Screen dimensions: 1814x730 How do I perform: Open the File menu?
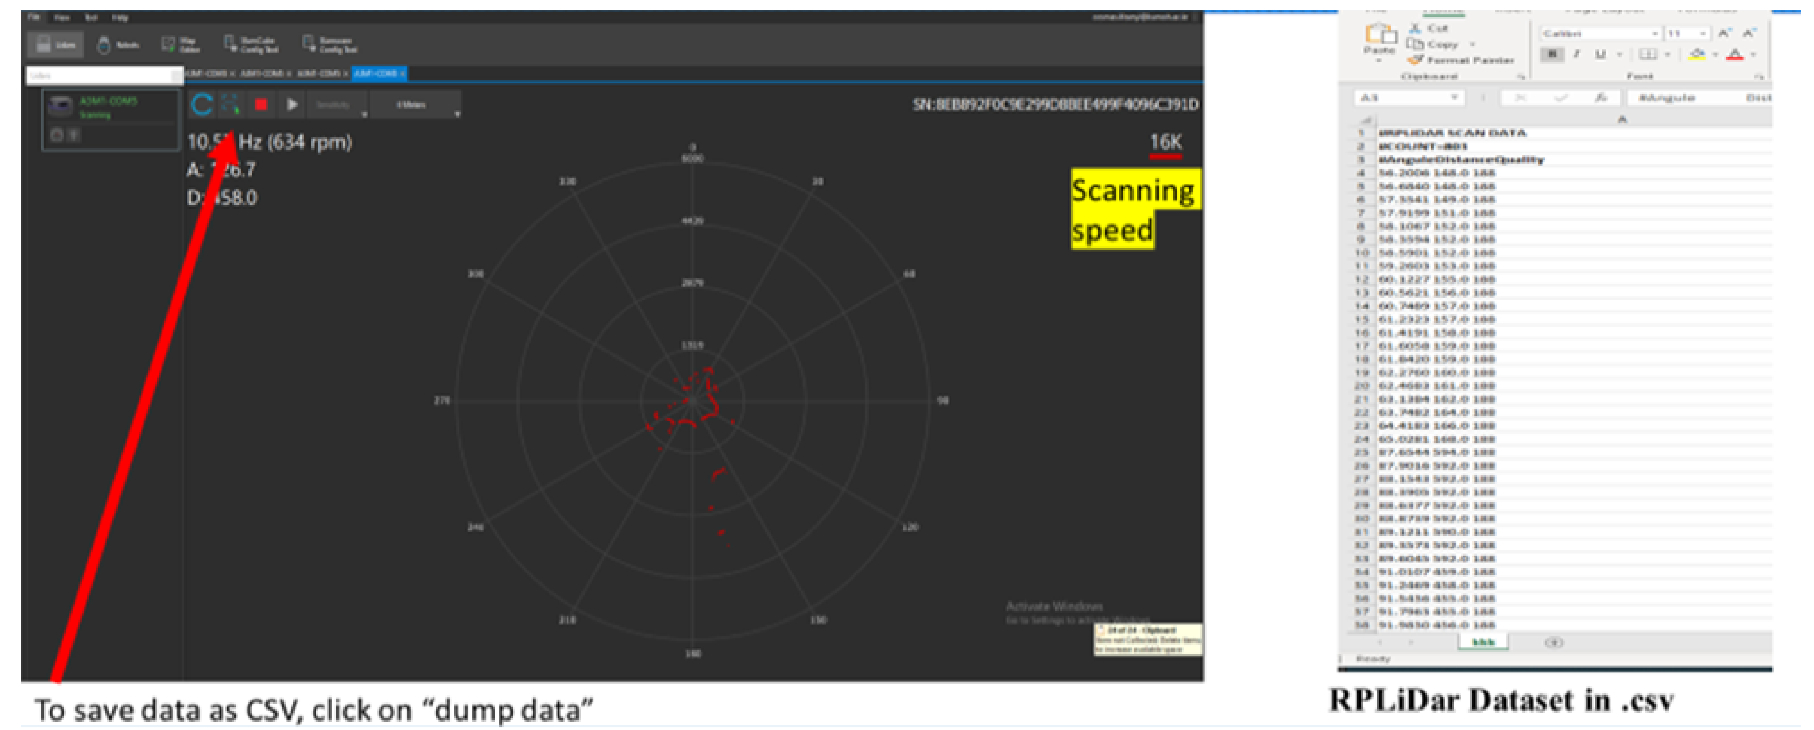click(x=34, y=17)
